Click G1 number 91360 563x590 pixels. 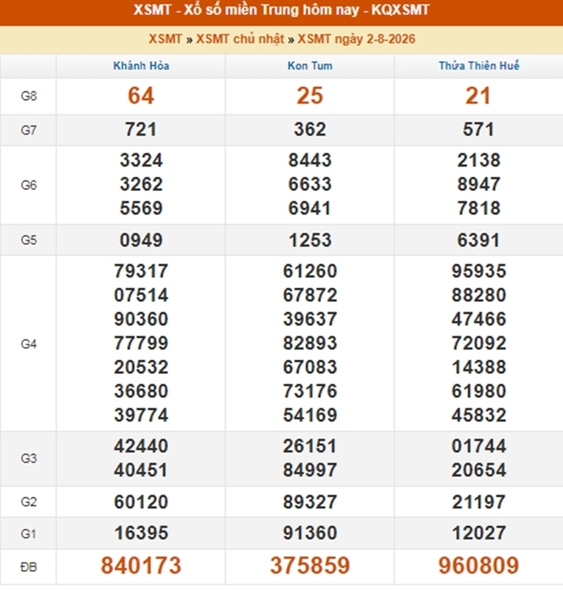point(310,533)
